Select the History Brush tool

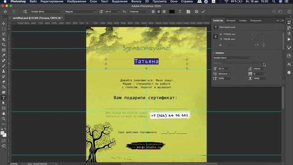[x=4, y=77]
